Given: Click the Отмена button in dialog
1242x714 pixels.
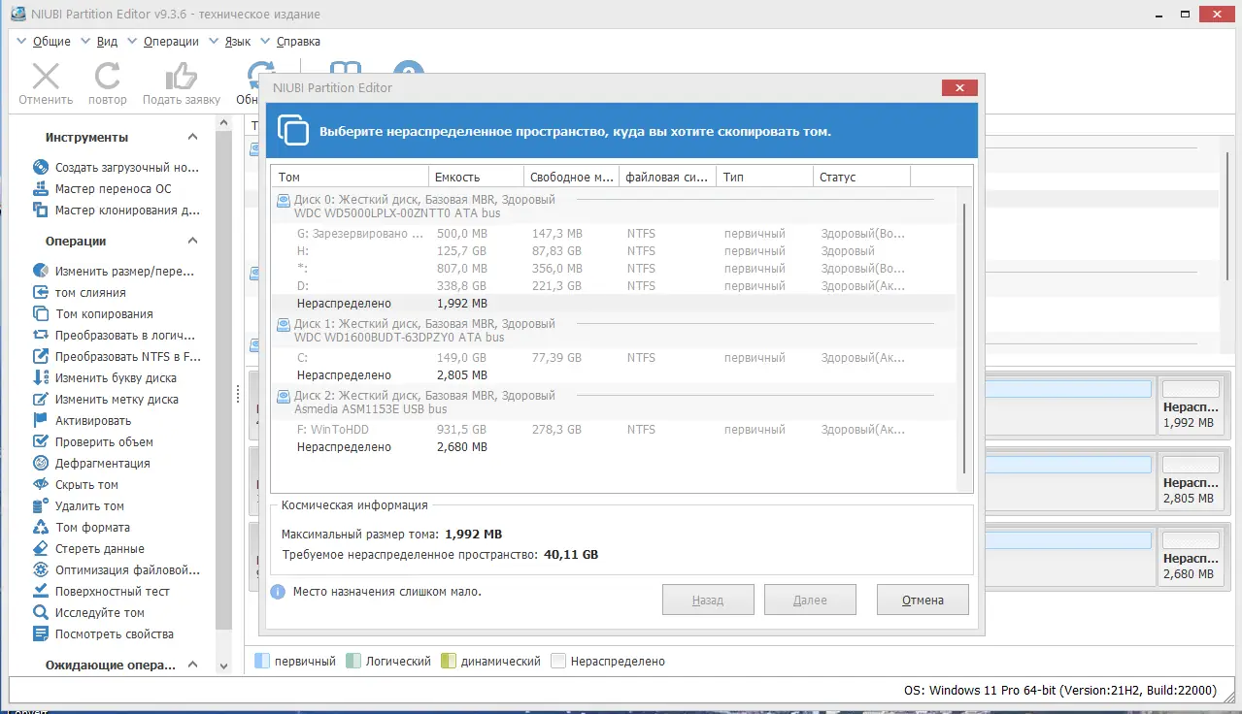Looking at the screenshot, I should (923, 600).
